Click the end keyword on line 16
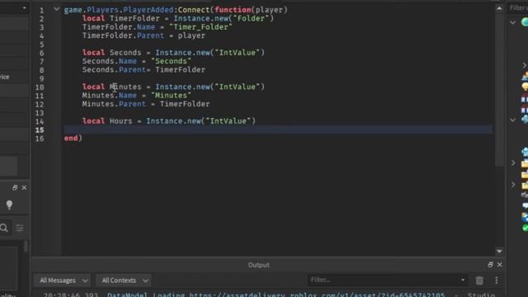 click(71, 138)
